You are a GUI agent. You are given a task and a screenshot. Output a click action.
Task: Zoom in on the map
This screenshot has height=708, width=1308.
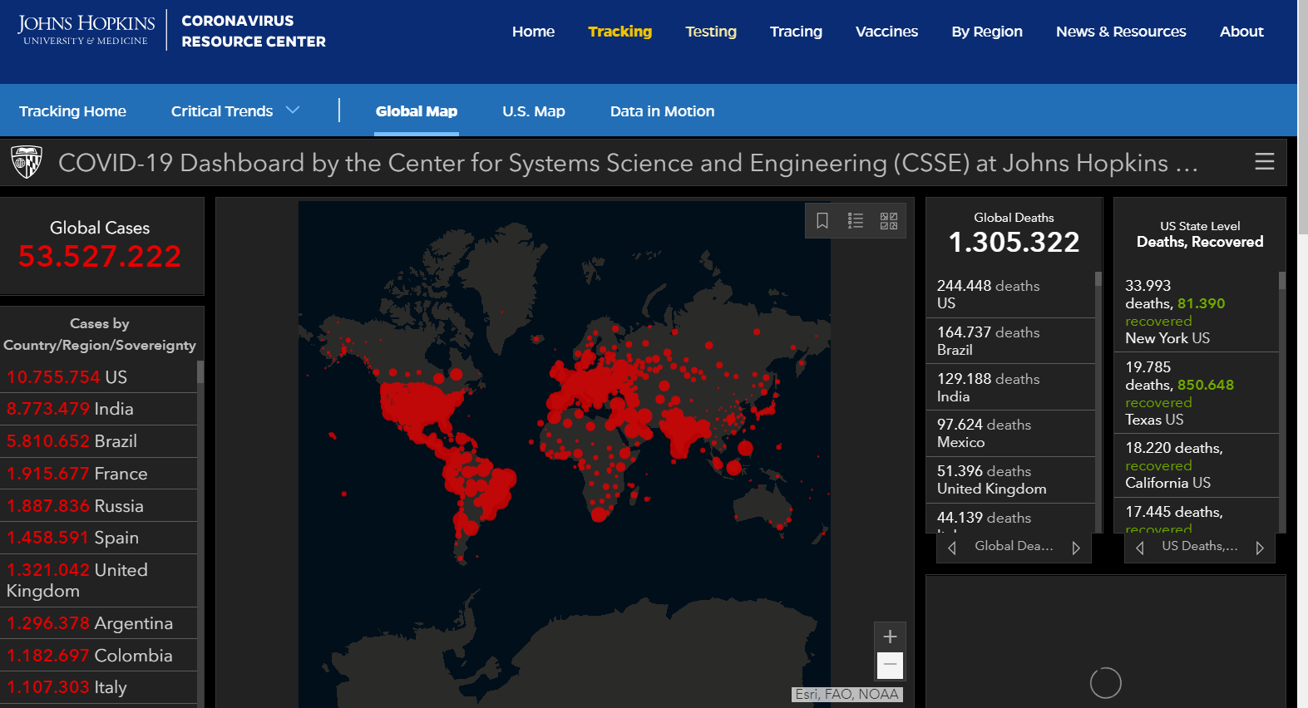[890, 637]
